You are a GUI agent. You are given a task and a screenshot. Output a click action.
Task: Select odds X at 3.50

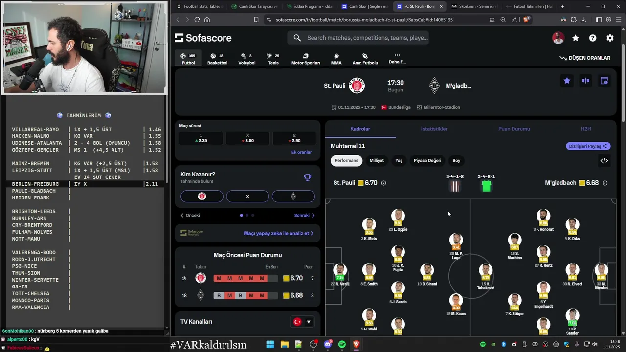[247, 138]
